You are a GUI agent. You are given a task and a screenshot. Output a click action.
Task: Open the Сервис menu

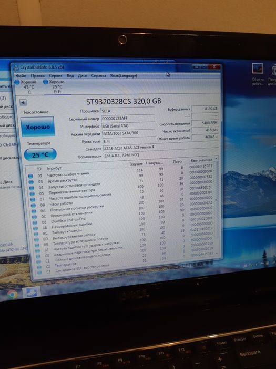[56, 76]
